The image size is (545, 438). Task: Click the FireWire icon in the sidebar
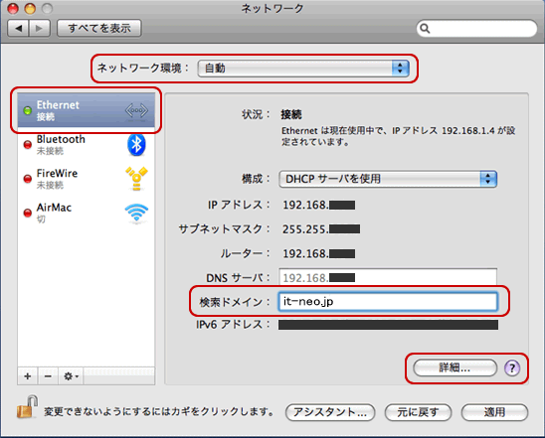tap(136, 179)
